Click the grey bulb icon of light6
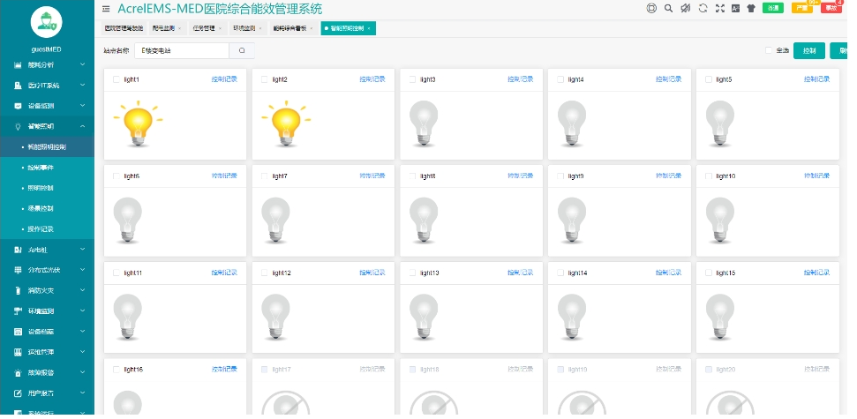 [127, 221]
